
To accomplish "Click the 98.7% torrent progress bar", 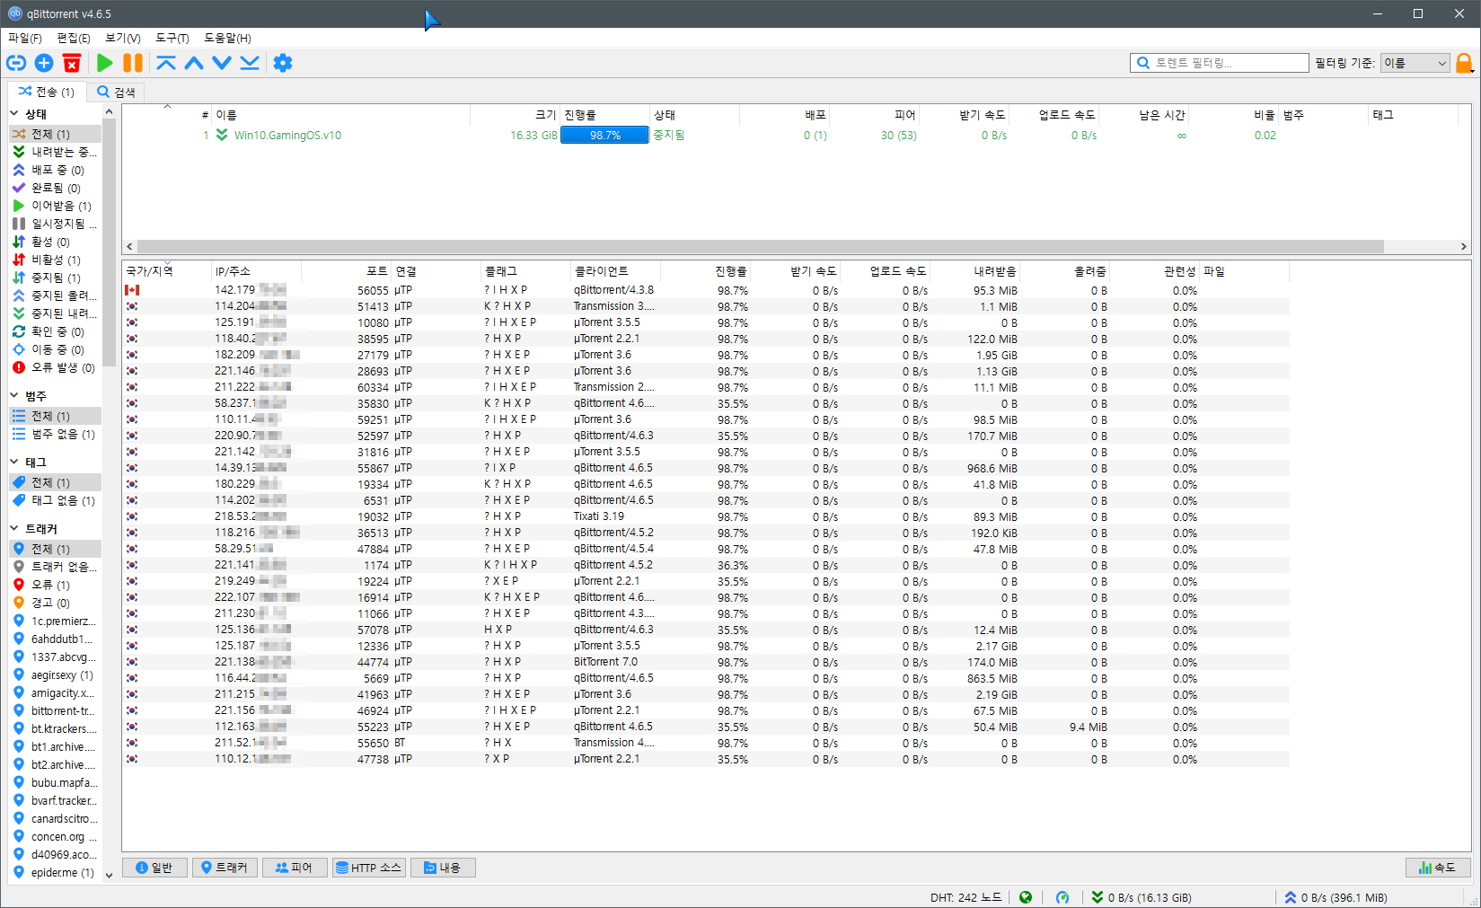I will coord(604,135).
